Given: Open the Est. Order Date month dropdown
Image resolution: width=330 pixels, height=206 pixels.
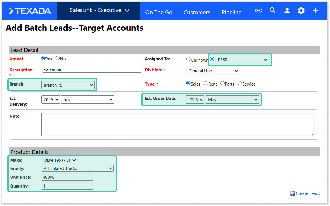Looking at the screenshot, I should 232,100.
